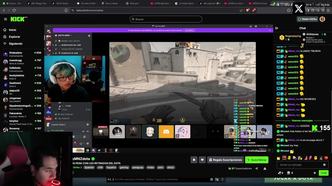Viewport: 332px width, 186px height.
Task: Click Obtén KICKs button
Action: pyautogui.click(x=307, y=19)
